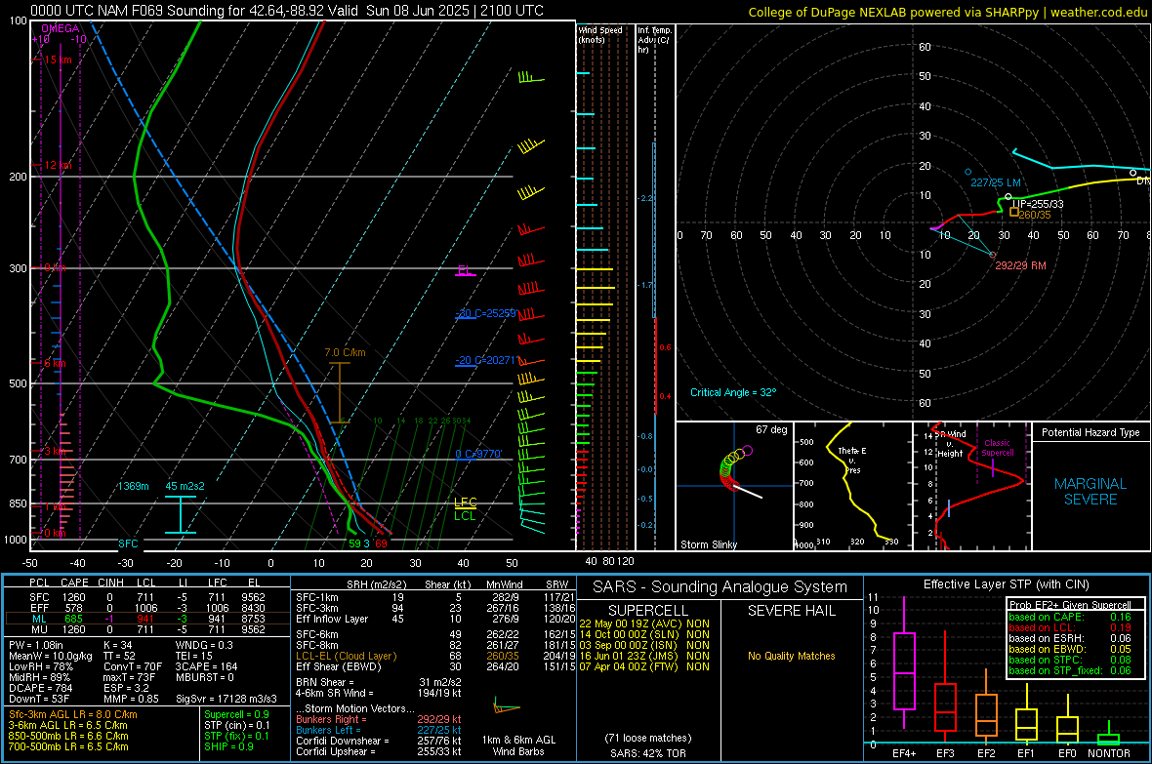Click the red surface temperature value '69'

381,543
